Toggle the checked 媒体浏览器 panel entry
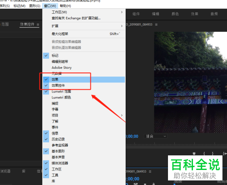The width and height of the screenshot is (227, 185). pyautogui.click(x=84, y=163)
